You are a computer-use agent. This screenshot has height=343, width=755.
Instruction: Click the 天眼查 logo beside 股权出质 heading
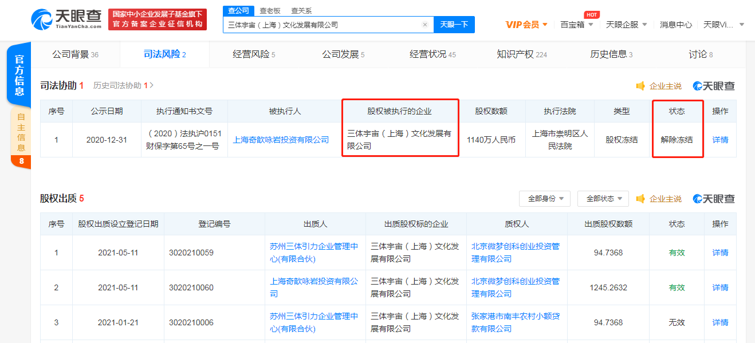point(713,199)
